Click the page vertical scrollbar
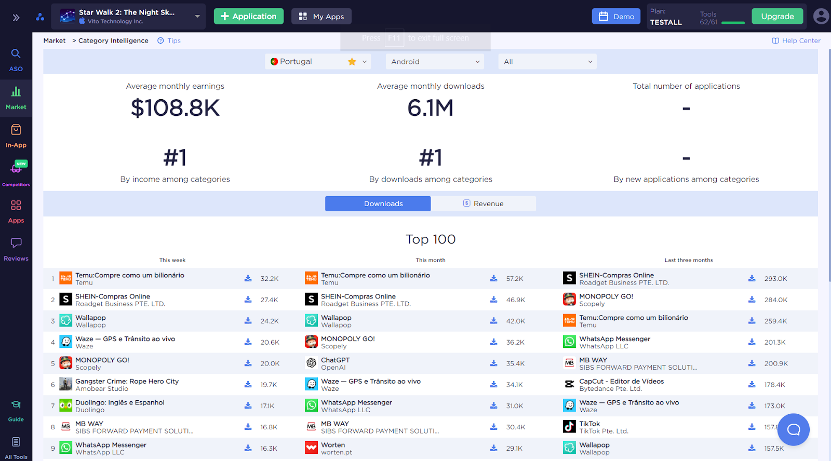This screenshot has height=461, width=831. point(829,166)
